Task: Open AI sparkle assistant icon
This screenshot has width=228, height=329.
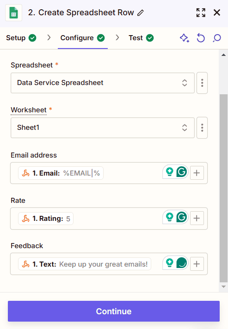Action: (185, 38)
